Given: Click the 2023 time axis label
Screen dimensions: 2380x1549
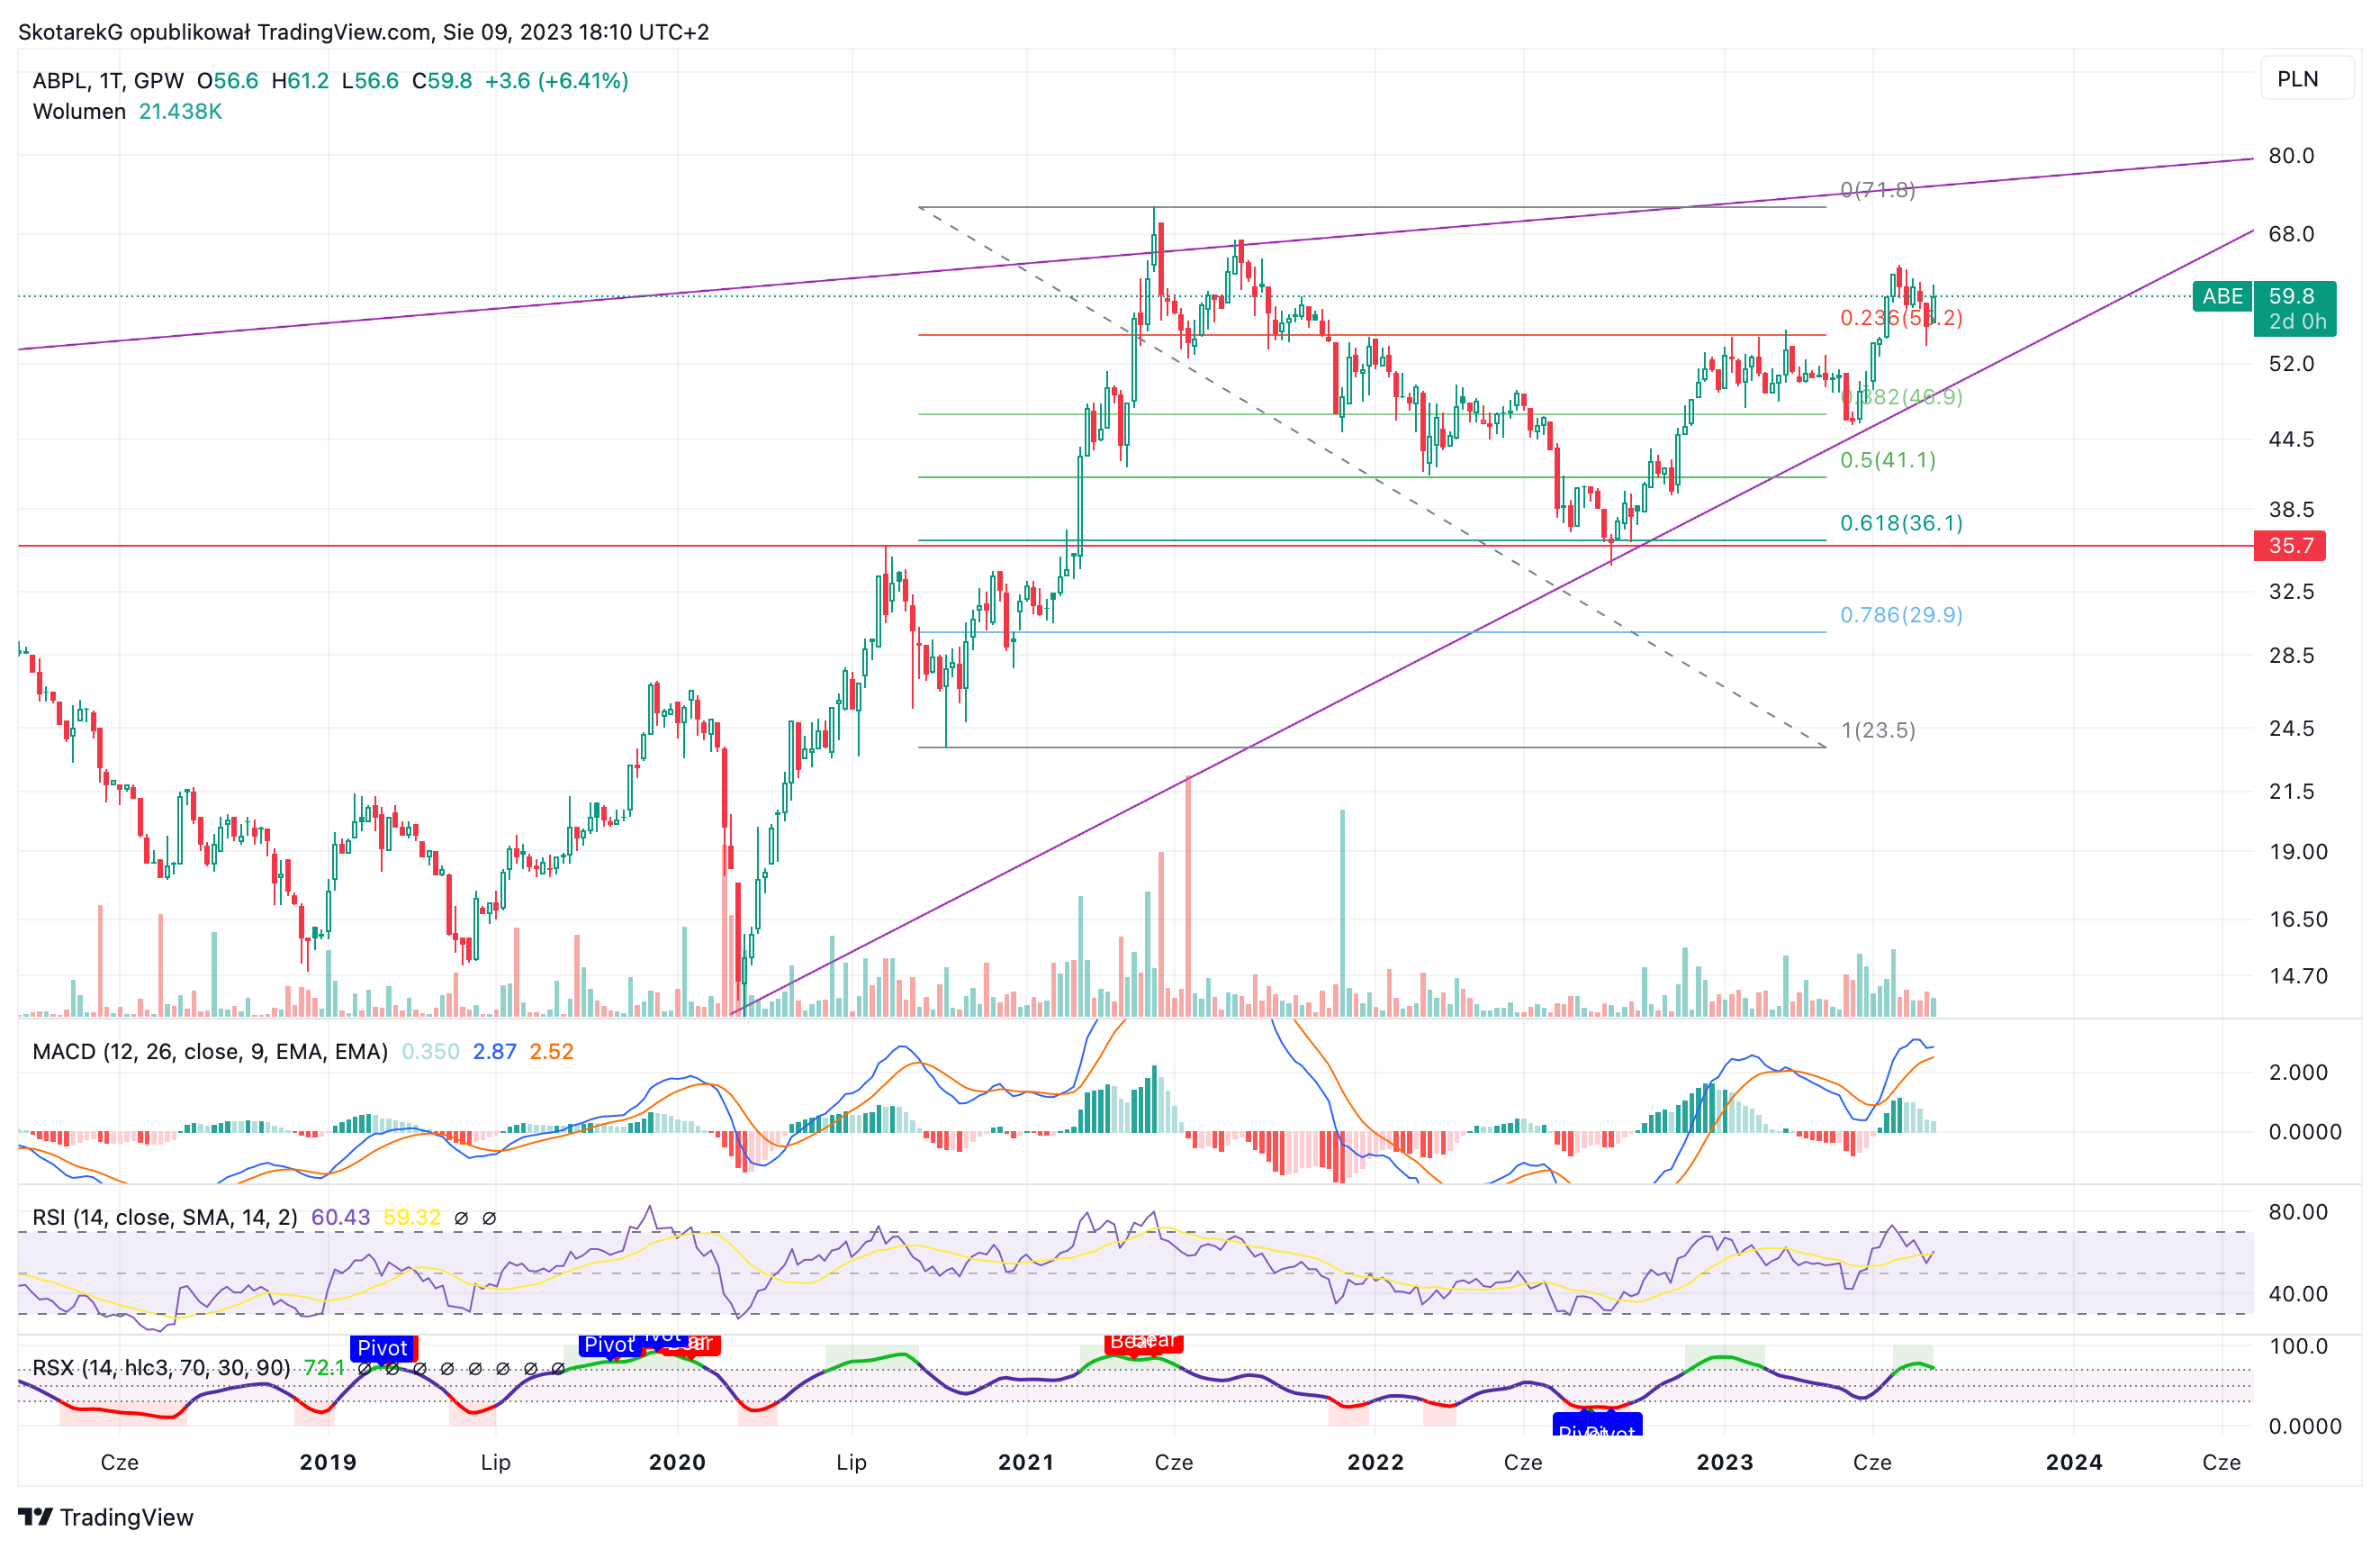Looking at the screenshot, I should [x=1724, y=1463].
